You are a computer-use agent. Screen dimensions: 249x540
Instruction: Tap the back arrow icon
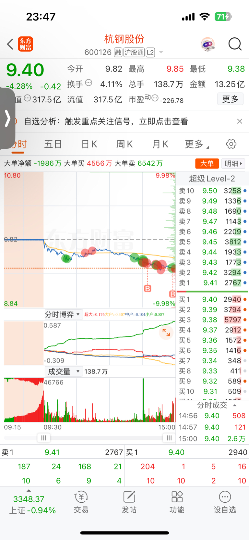(x=10, y=44)
